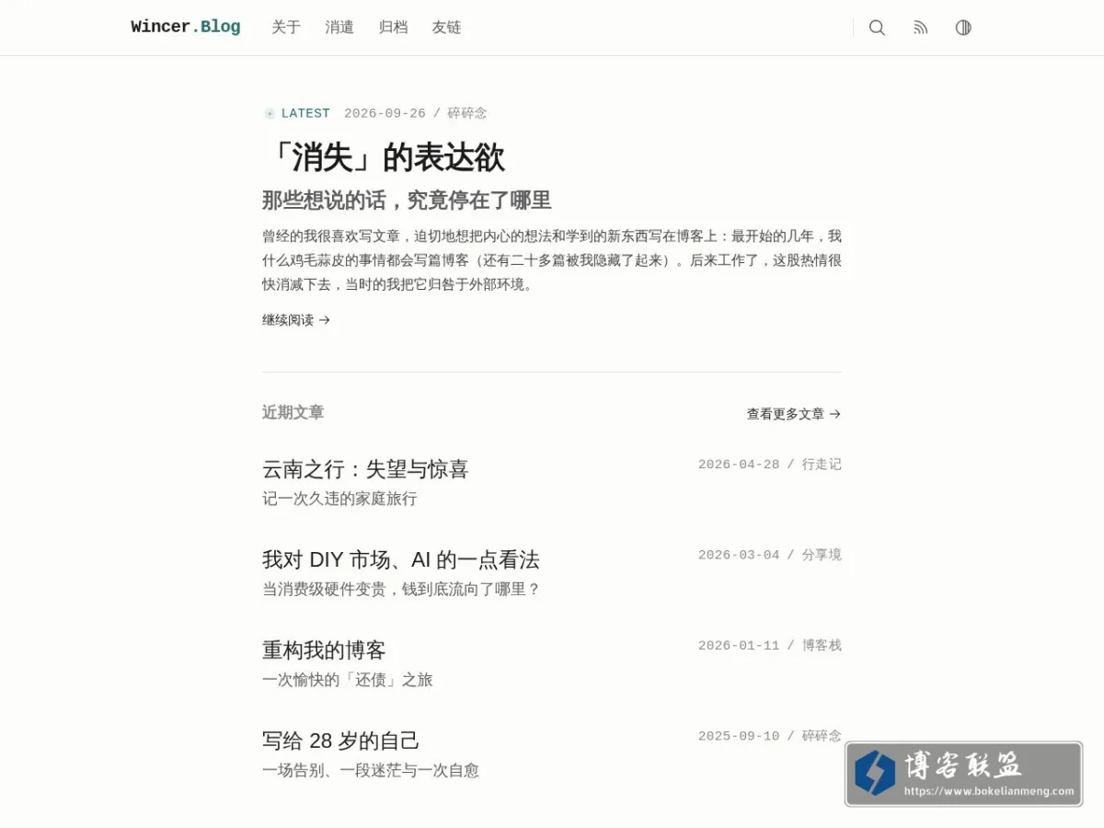1104x828 pixels.
Task: Open article 写给 28 岁的自己
Action: [340, 741]
